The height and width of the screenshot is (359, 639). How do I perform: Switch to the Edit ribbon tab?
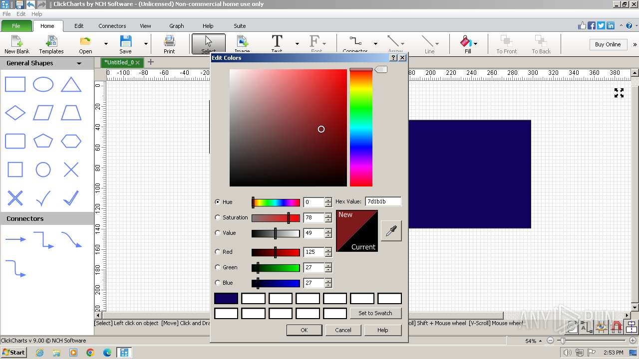pos(79,26)
